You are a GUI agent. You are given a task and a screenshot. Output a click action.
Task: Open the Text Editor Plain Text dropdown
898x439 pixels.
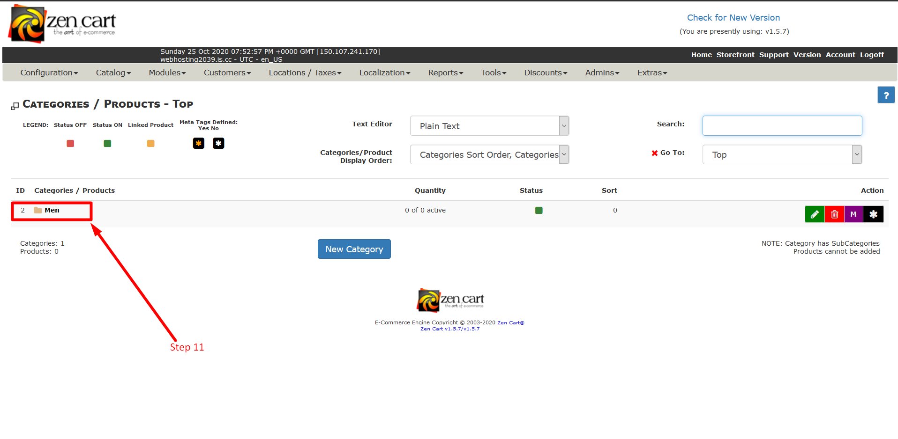(x=489, y=126)
